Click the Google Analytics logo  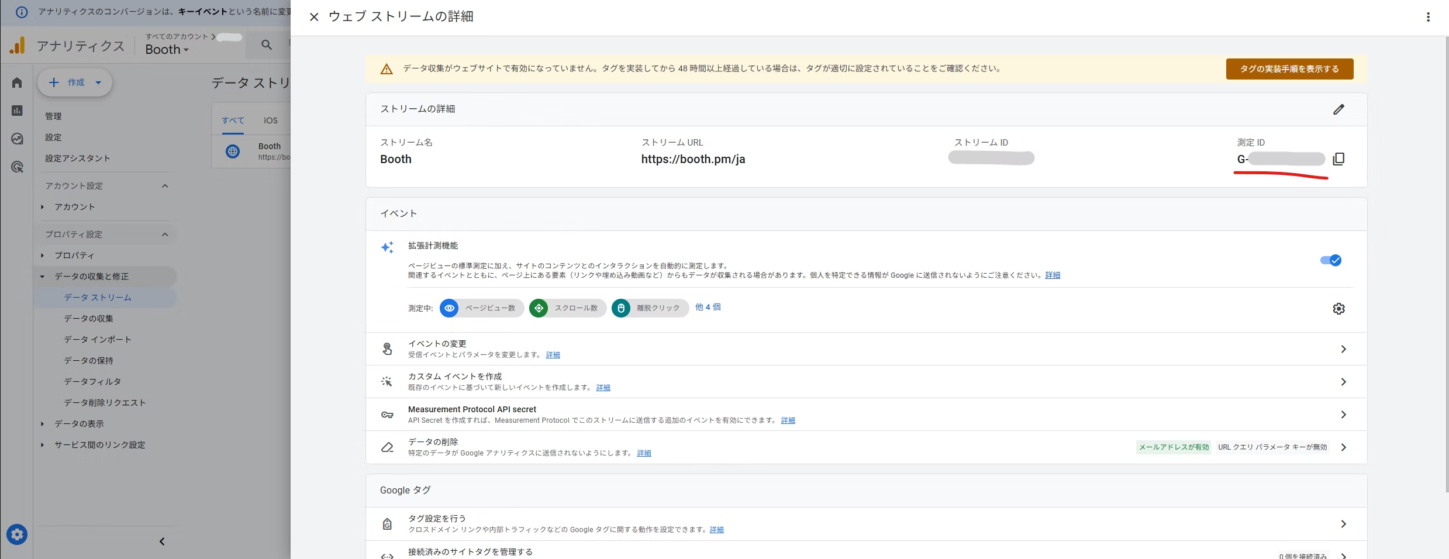[x=18, y=46]
